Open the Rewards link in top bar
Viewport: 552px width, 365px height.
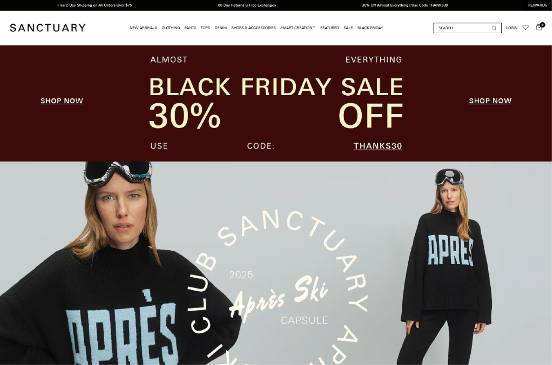(x=538, y=5)
